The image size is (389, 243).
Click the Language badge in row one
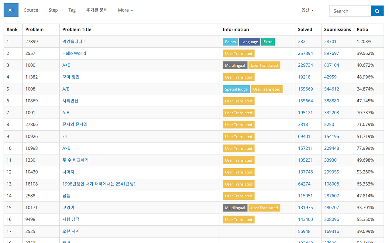(250, 42)
